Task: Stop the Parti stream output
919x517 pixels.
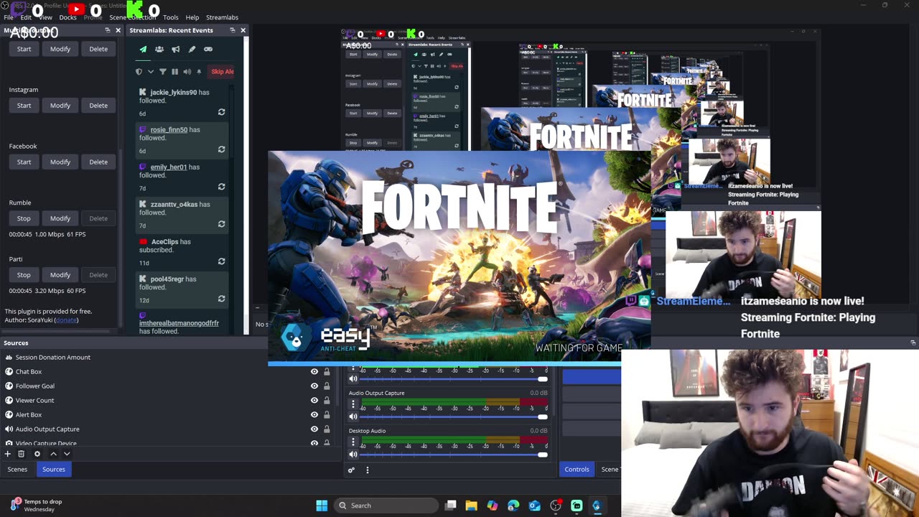Action: (24, 275)
